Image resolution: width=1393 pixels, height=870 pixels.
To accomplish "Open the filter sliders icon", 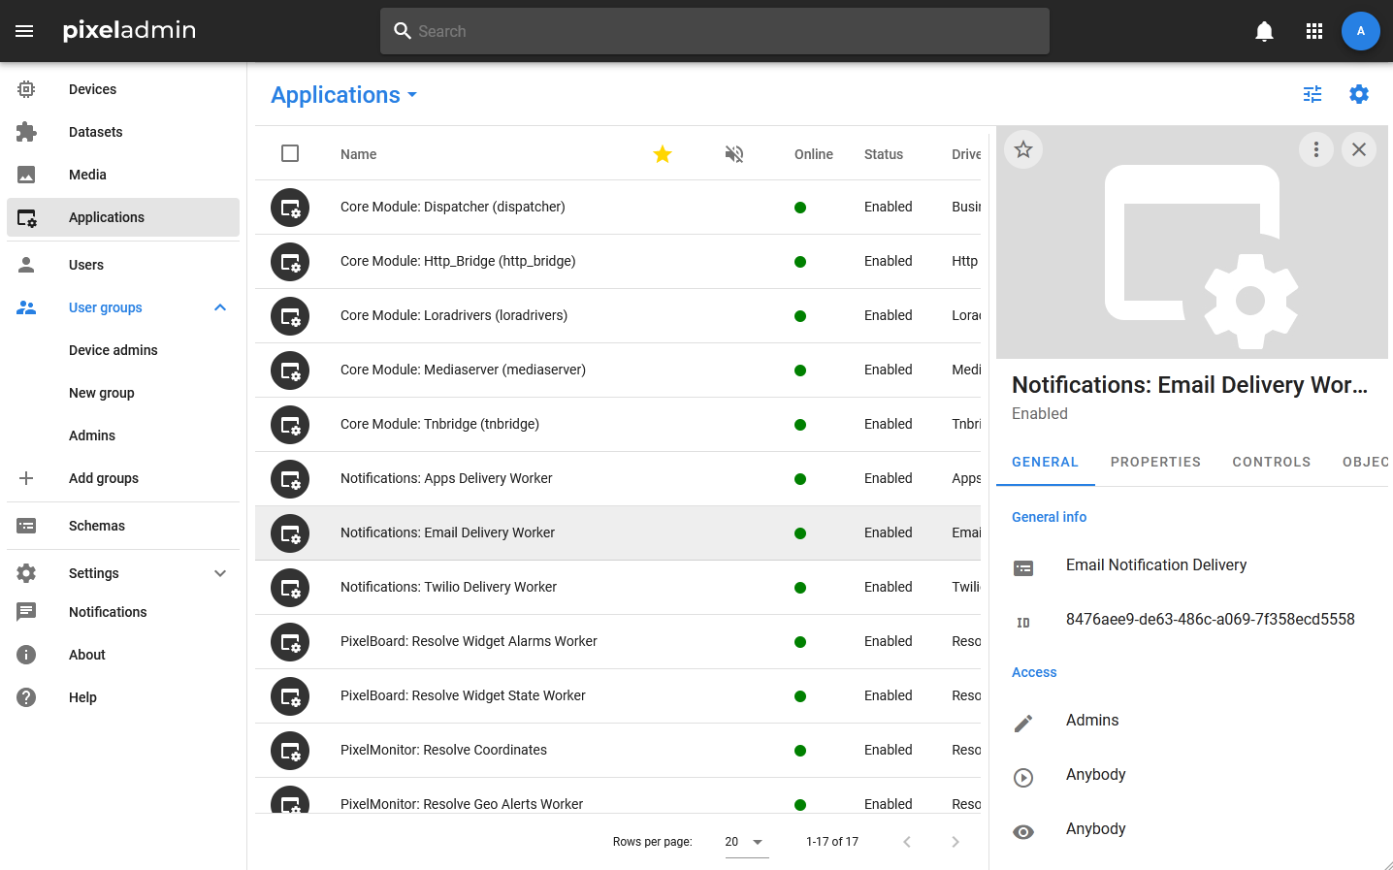I will (1312, 94).
